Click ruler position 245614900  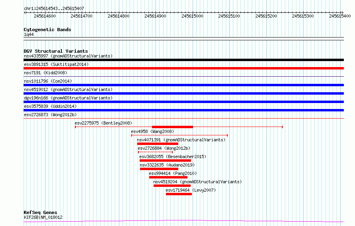click(x=155, y=16)
